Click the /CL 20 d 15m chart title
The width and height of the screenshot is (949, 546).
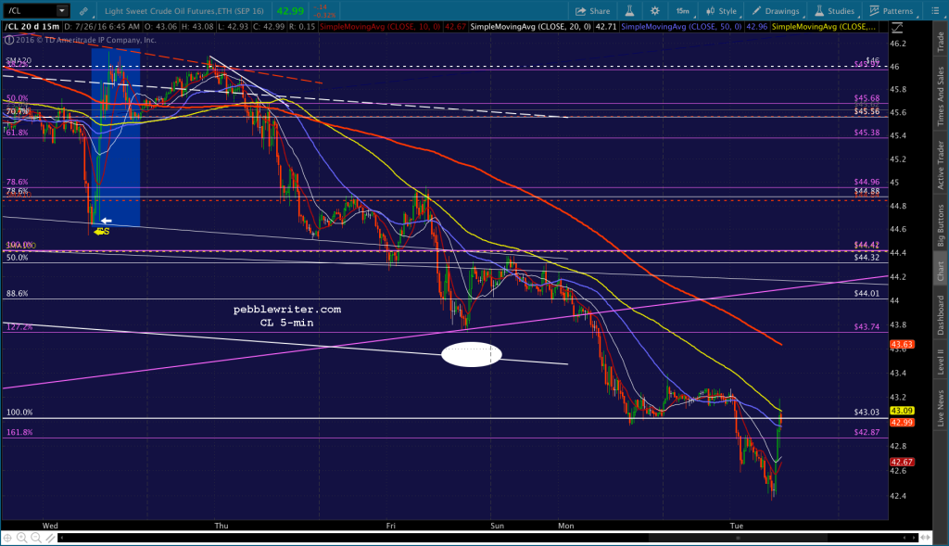[32, 27]
